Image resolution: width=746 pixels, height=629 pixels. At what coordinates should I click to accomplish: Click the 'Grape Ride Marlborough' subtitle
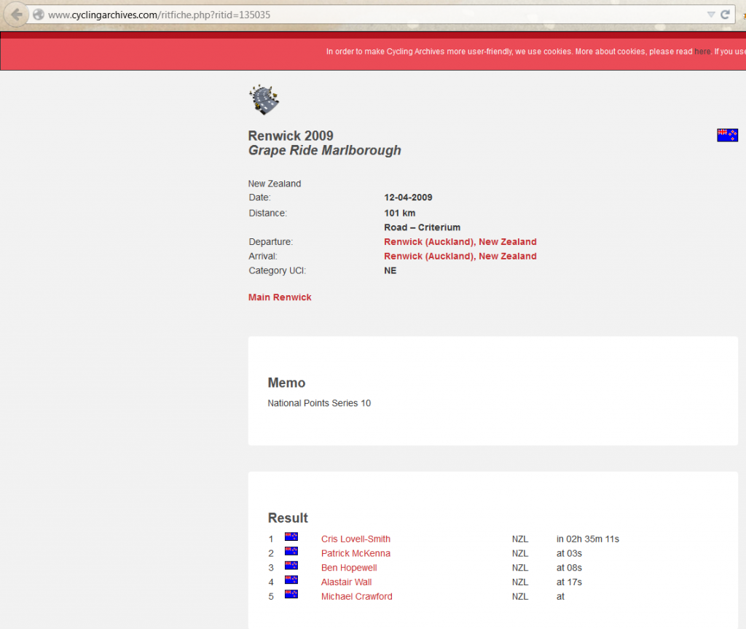coord(324,150)
